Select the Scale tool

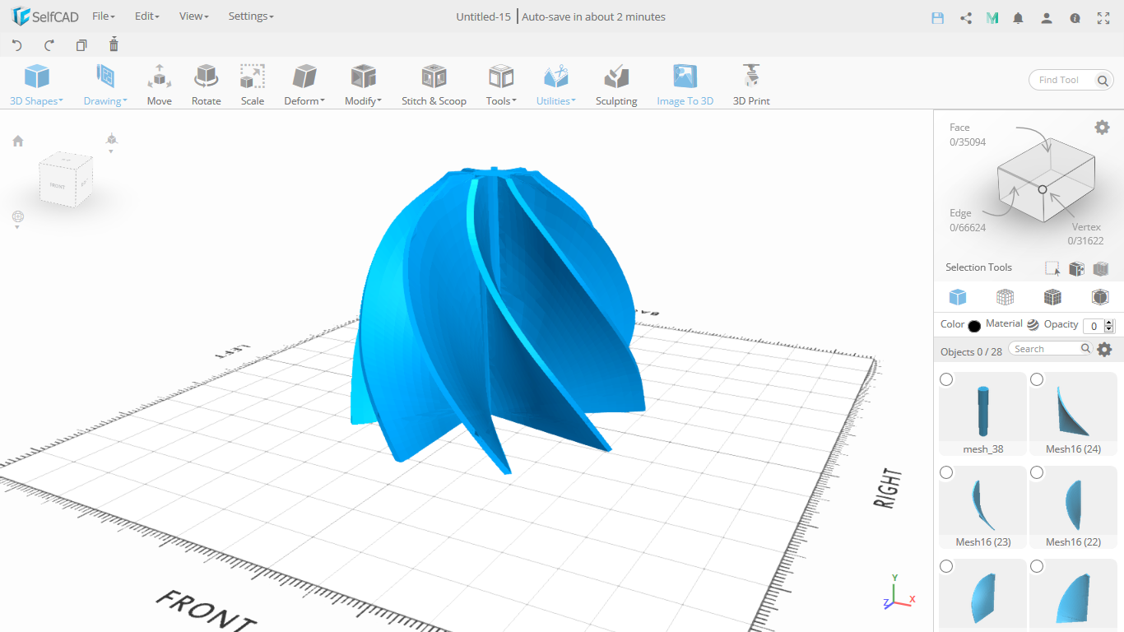click(x=253, y=86)
